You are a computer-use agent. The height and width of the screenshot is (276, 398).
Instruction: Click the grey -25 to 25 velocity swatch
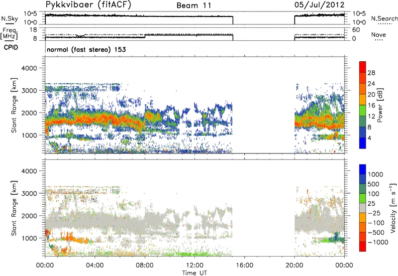pos(363,208)
